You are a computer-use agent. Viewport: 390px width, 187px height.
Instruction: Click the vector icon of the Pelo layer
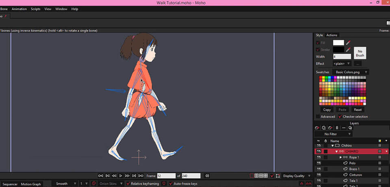[345, 163]
